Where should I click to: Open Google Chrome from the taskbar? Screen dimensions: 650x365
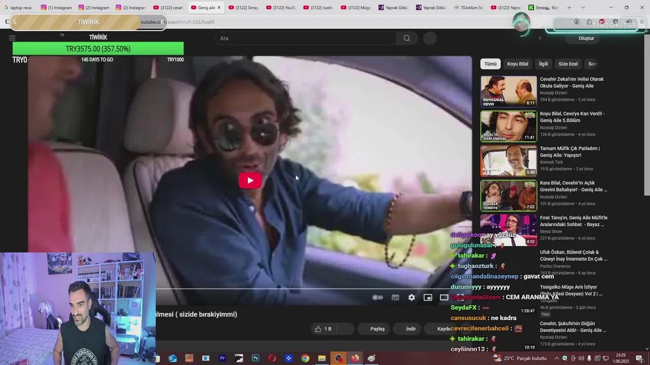coord(305,358)
